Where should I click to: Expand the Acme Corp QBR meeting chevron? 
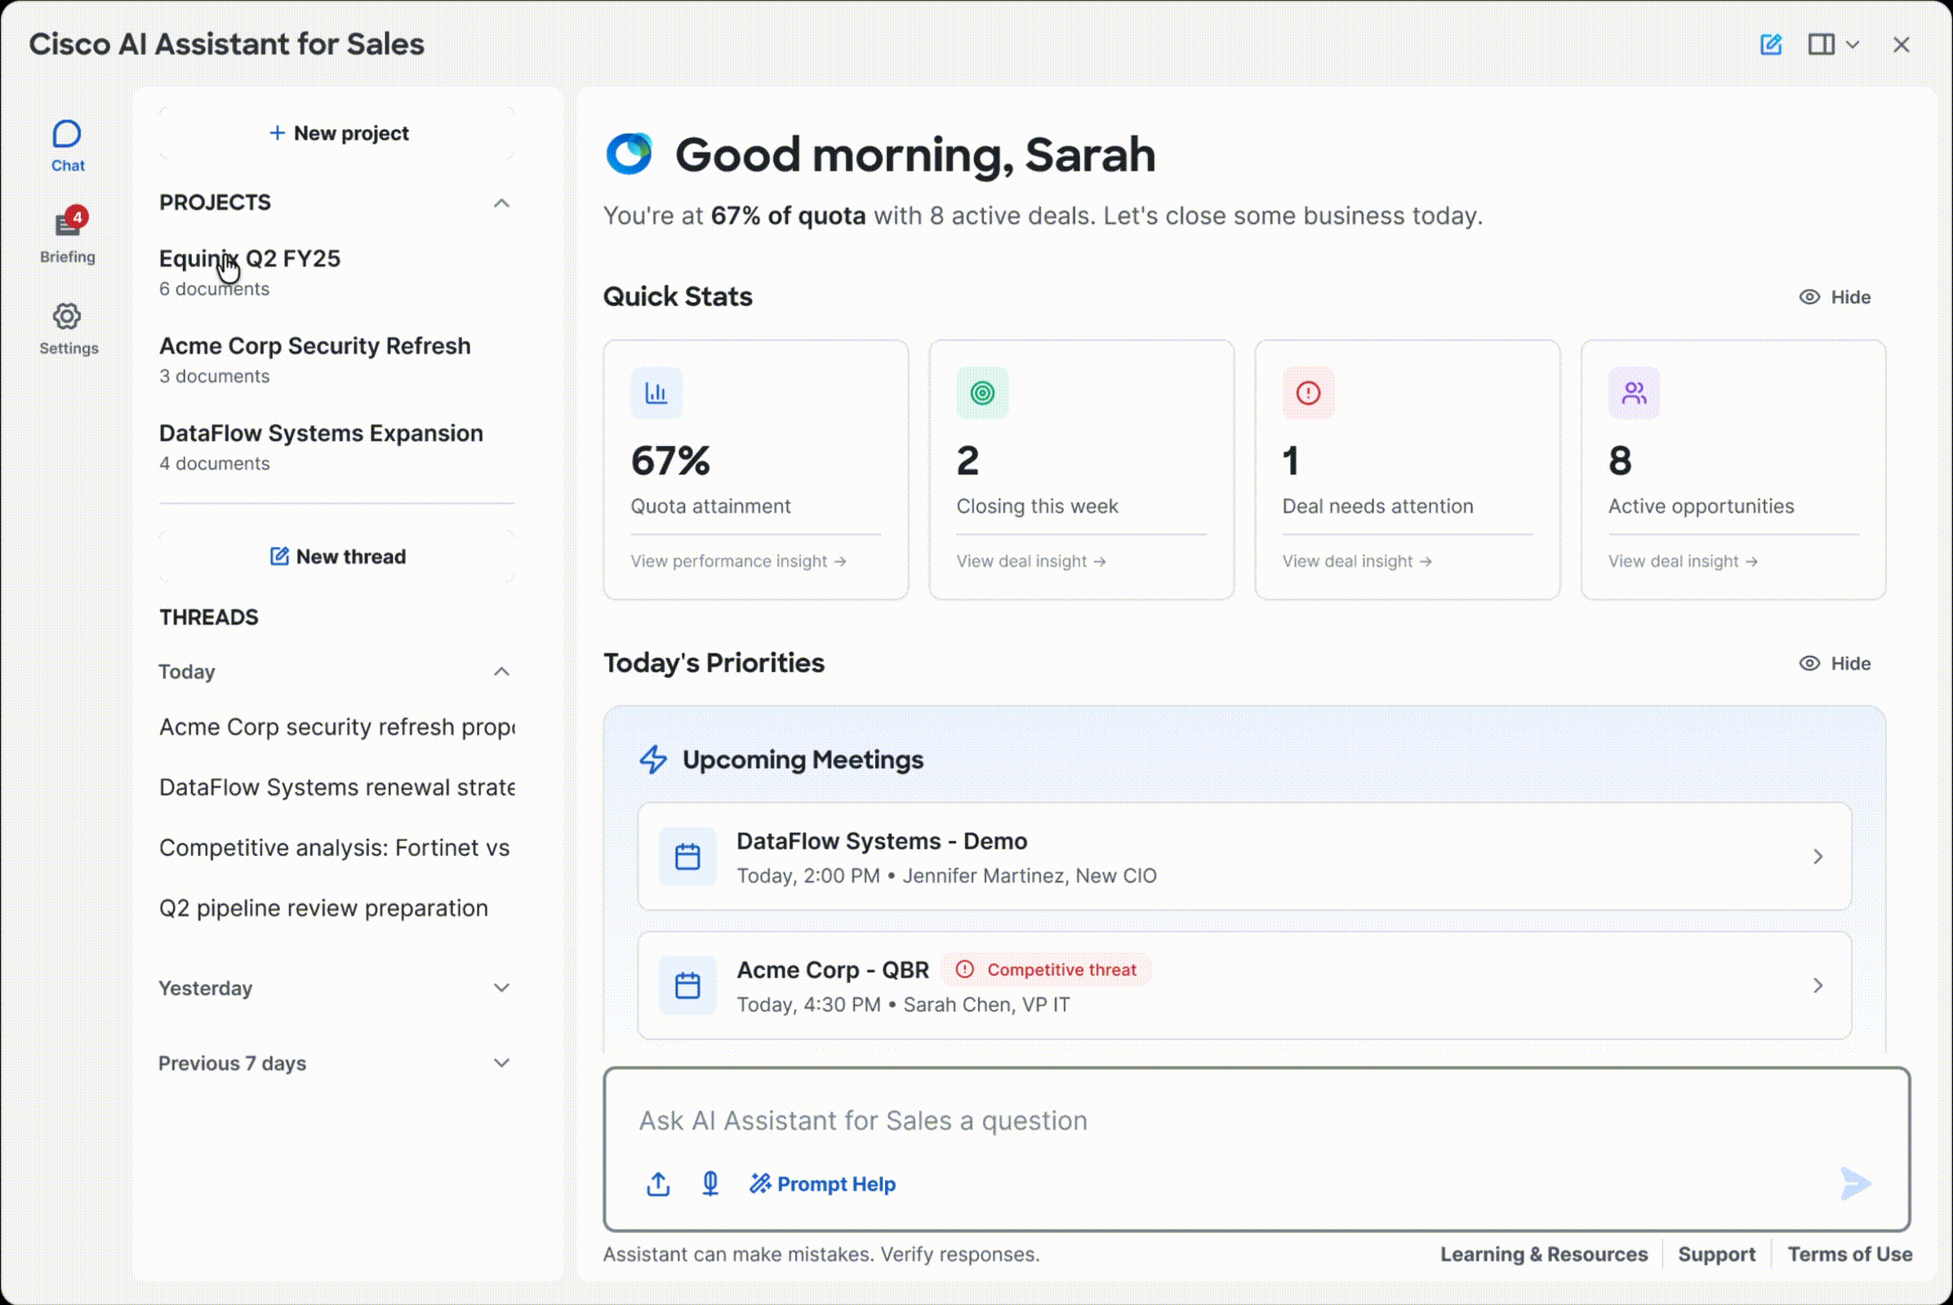pyautogui.click(x=1818, y=986)
